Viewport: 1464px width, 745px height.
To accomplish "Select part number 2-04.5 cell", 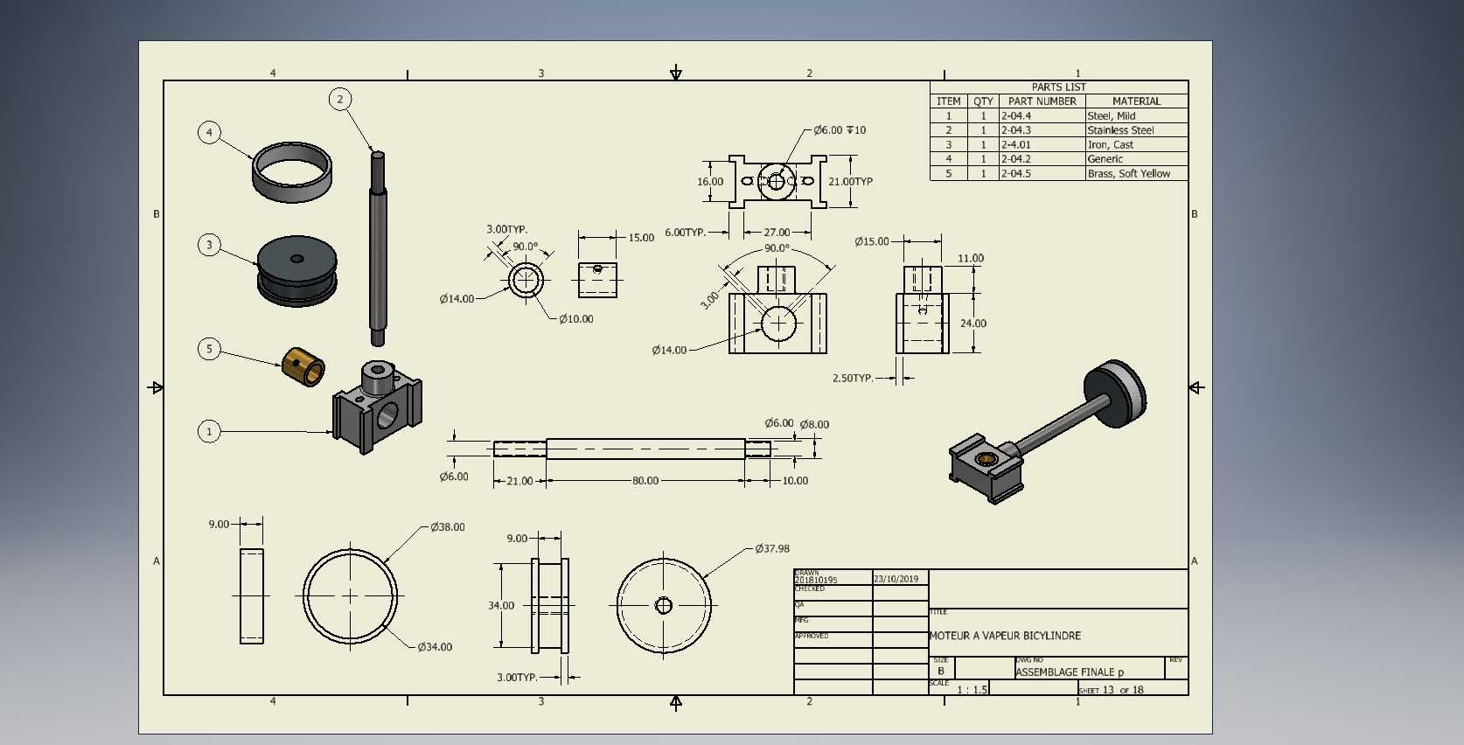I will click(1042, 173).
